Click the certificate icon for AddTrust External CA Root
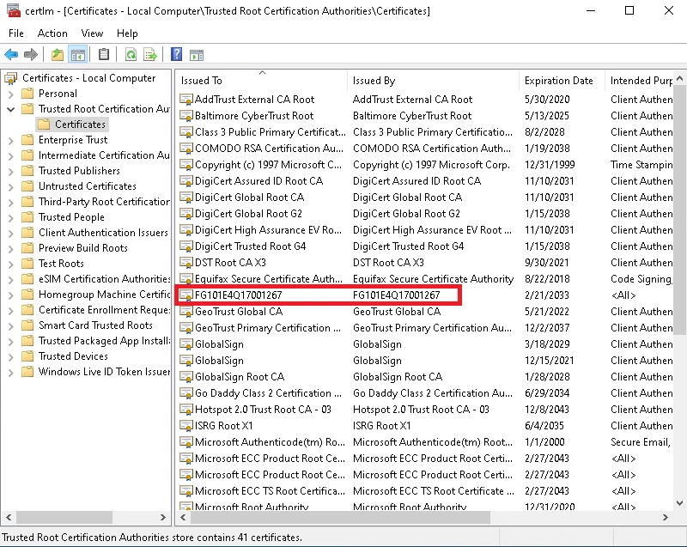This screenshot has width=687, height=547. pos(186,100)
